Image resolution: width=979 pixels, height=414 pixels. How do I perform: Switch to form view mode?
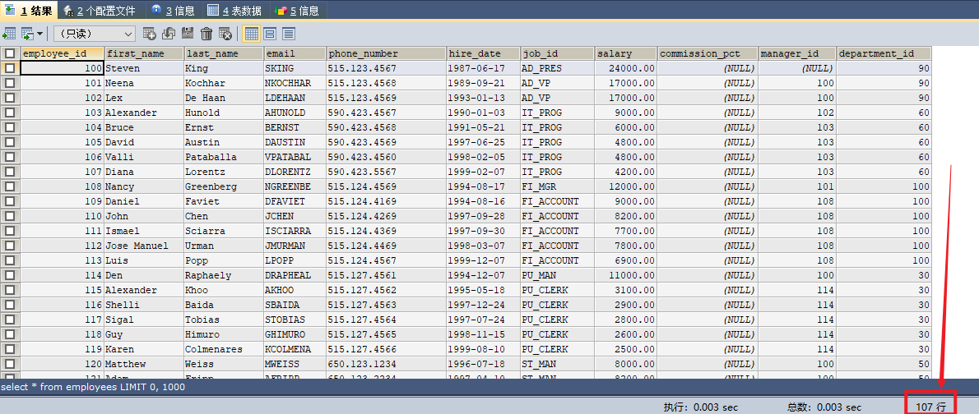[x=270, y=34]
